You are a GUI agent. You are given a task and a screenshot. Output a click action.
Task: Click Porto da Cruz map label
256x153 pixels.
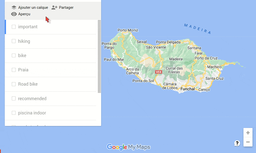click(x=206, y=58)
